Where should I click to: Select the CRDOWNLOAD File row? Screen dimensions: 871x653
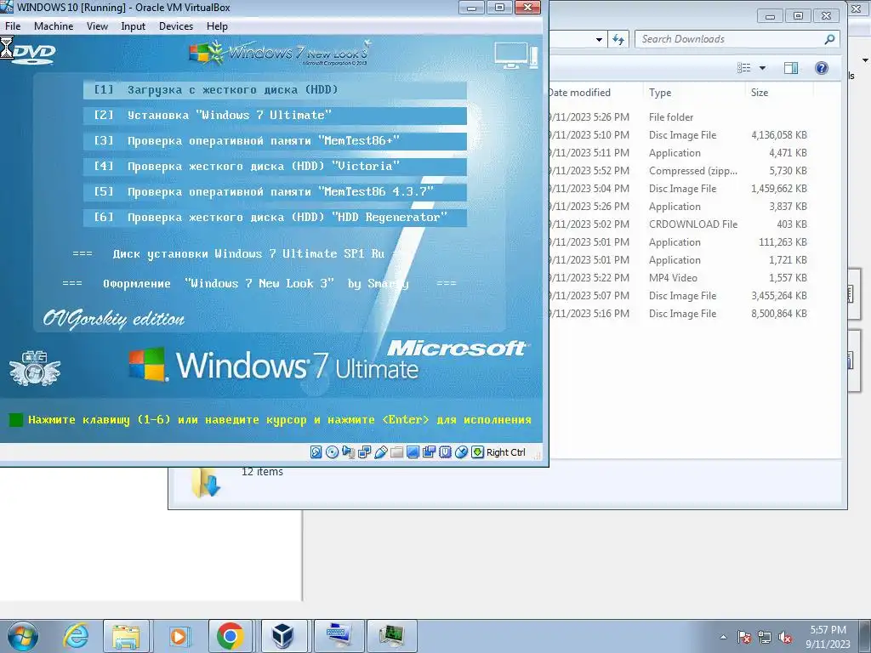point(680,224)
